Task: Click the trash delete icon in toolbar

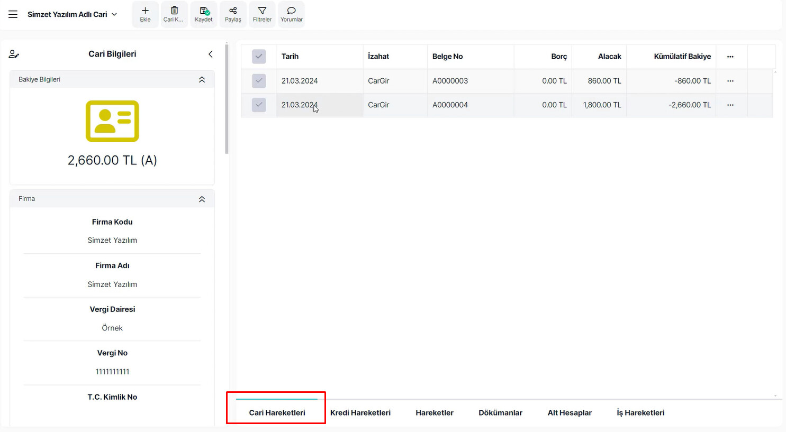Action: pyautogui.click(x=174, y=11)
